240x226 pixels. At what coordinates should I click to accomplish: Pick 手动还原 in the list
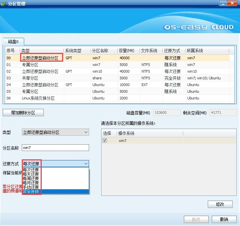tap(31, 187)
